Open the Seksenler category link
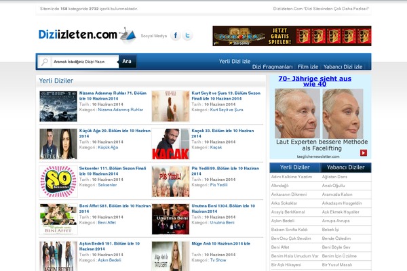Screen dimensions: 407x271 pos(107,185)
